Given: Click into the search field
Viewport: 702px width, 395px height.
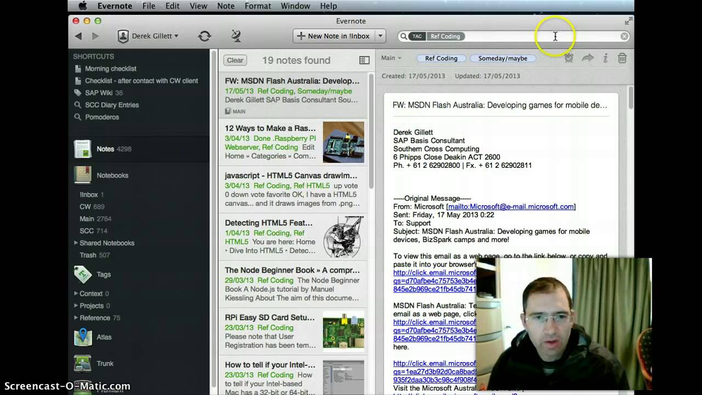Looking at the screenshot, I should pos(514,36).
